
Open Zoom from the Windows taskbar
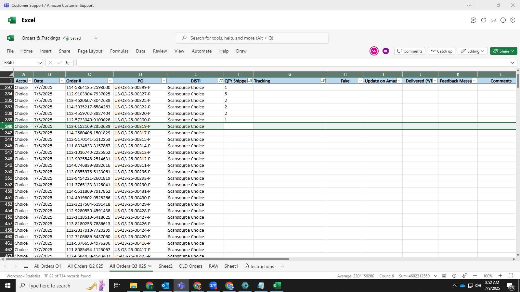[213, 286]
